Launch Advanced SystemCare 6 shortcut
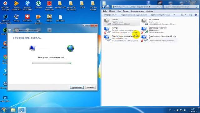Viewport: 200px width, 113px height. click(5, 19)
